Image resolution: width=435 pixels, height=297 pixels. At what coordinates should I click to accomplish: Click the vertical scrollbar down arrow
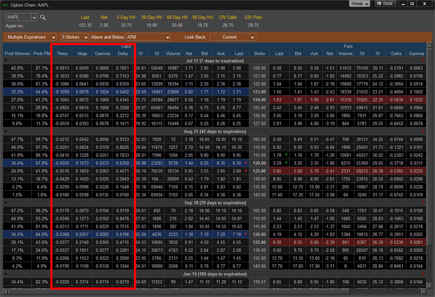[x=429, y=285]
